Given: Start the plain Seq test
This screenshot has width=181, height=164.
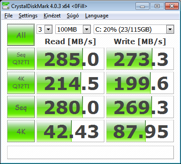Looking at the screenshot, I should click(21, 107).
